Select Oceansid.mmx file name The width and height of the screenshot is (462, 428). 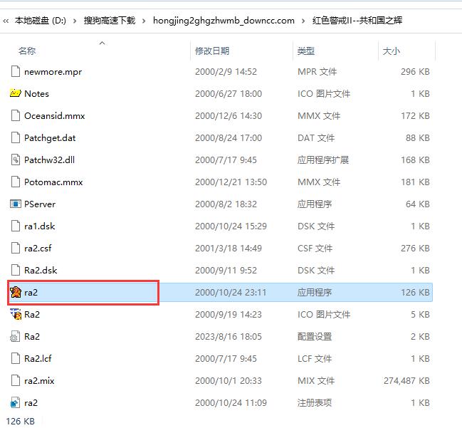55,116
